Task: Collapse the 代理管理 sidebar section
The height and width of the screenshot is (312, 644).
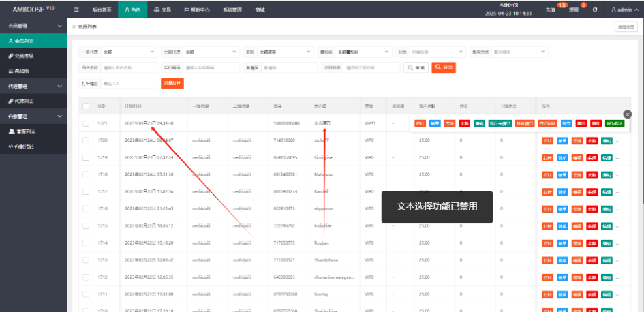Action: point(33,87)
